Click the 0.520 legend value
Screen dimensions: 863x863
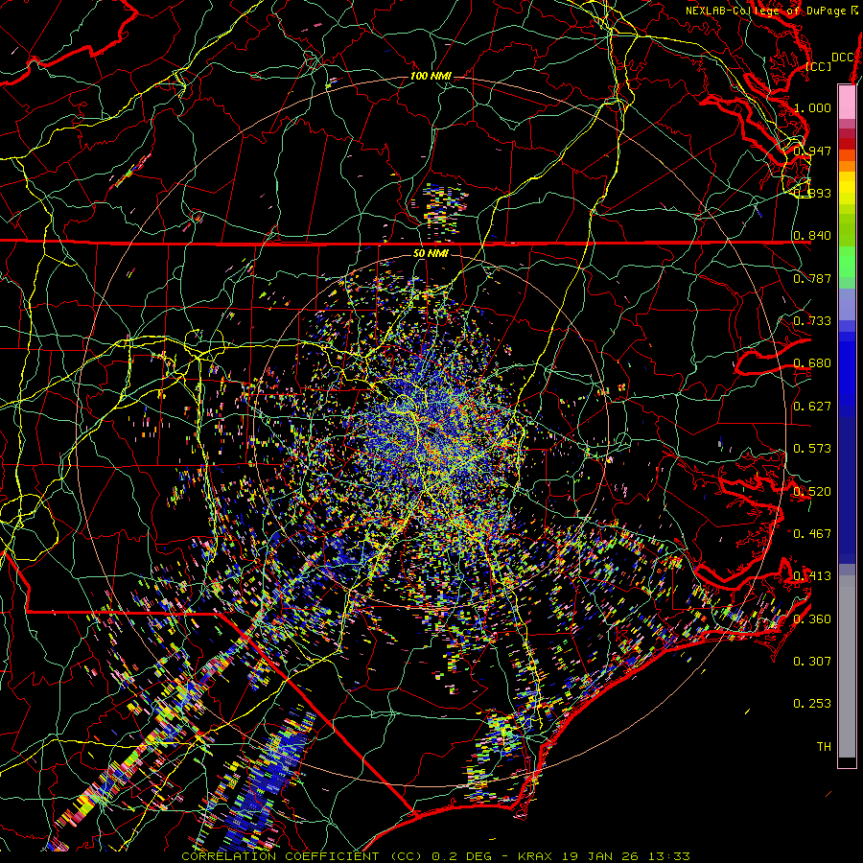[812, 492]
